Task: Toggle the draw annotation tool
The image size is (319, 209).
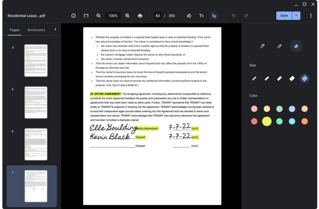Action: click(x=214, y=16)
